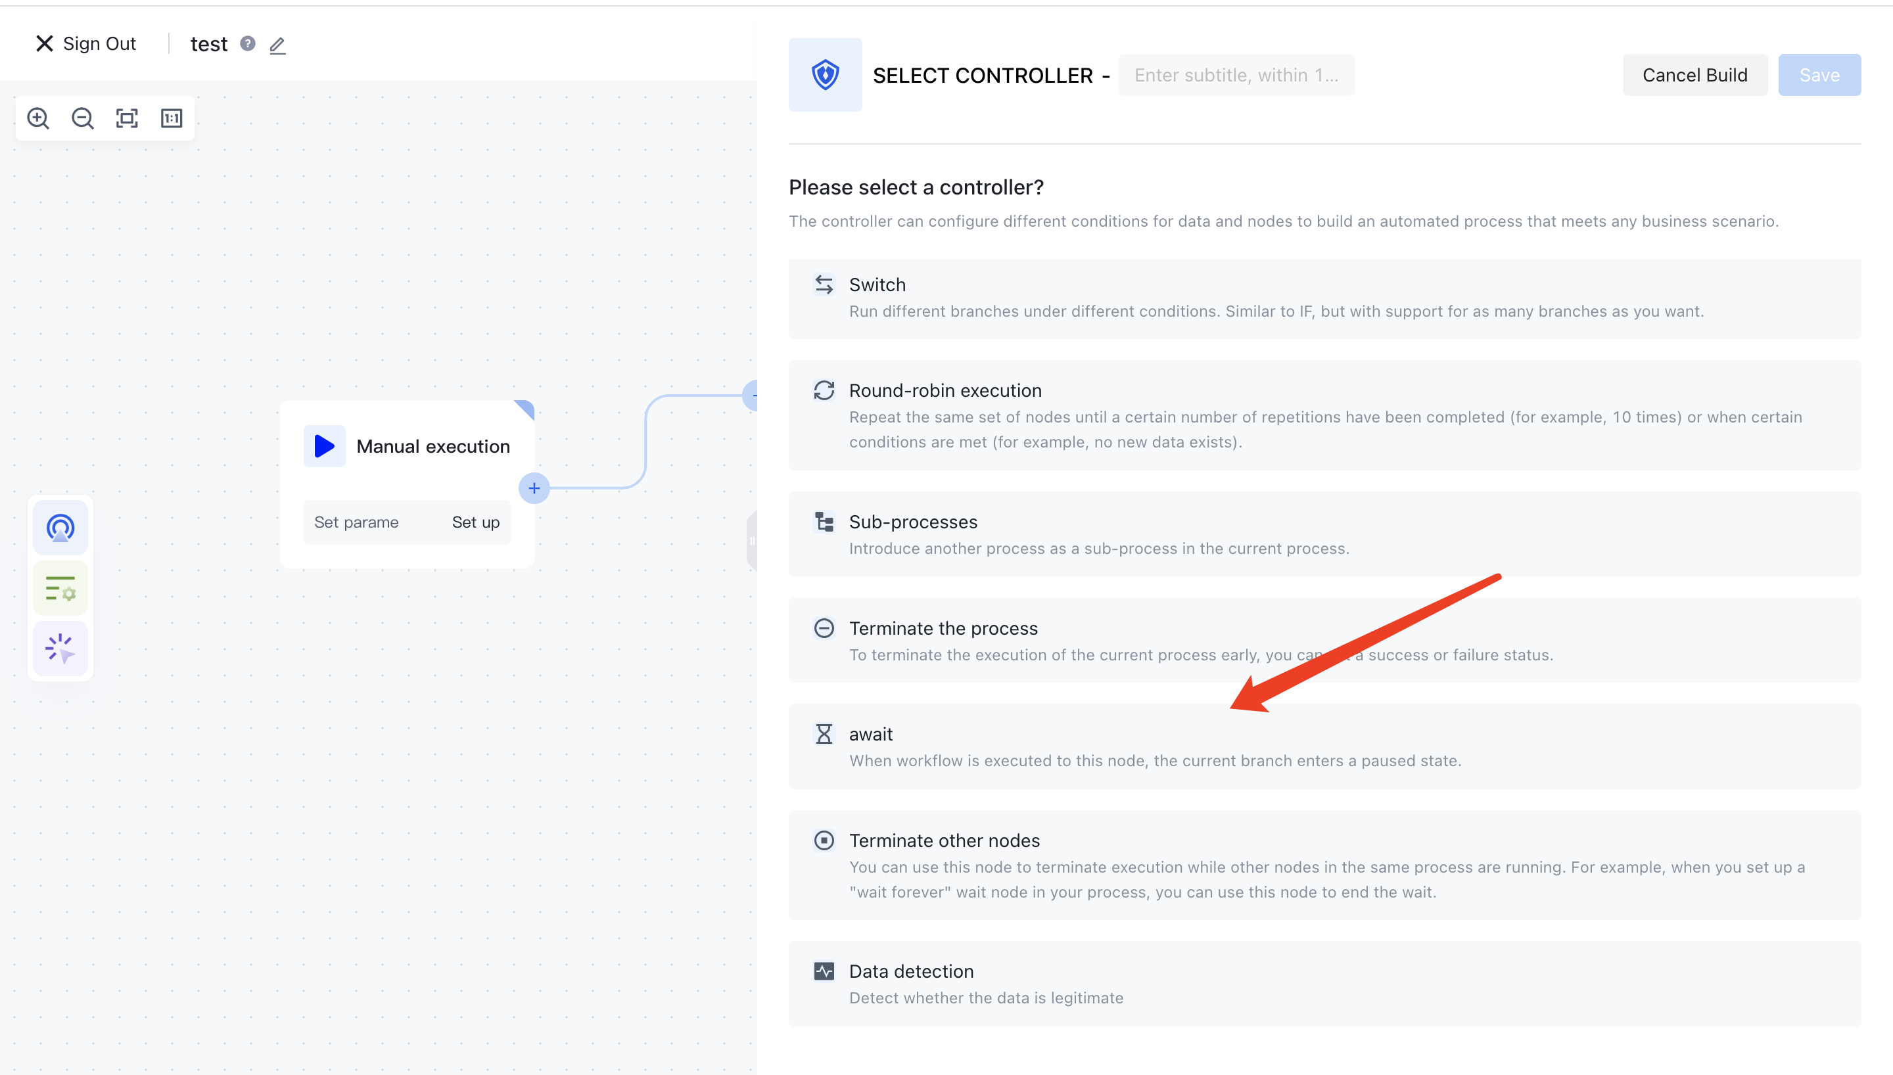Open the blue broadcast trigger icon in left sidebar
Viewport: 1893px width, 1075px height.
(60, 527)
